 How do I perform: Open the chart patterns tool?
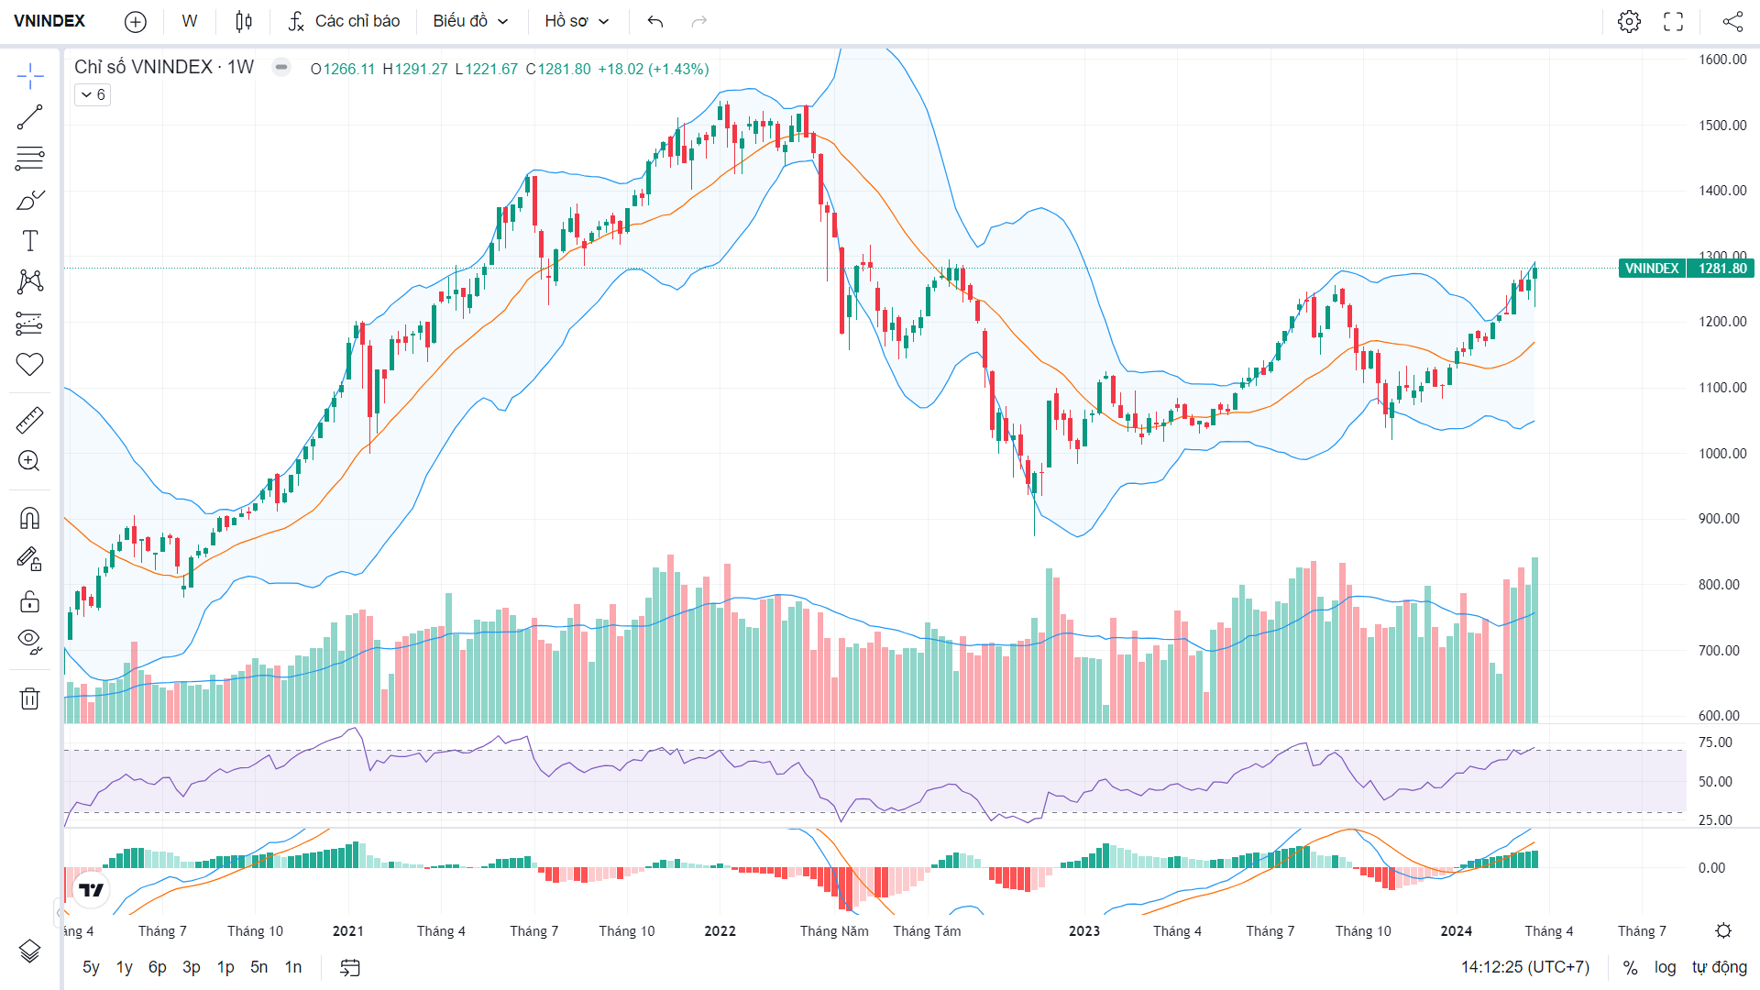(x=30, y=281)
